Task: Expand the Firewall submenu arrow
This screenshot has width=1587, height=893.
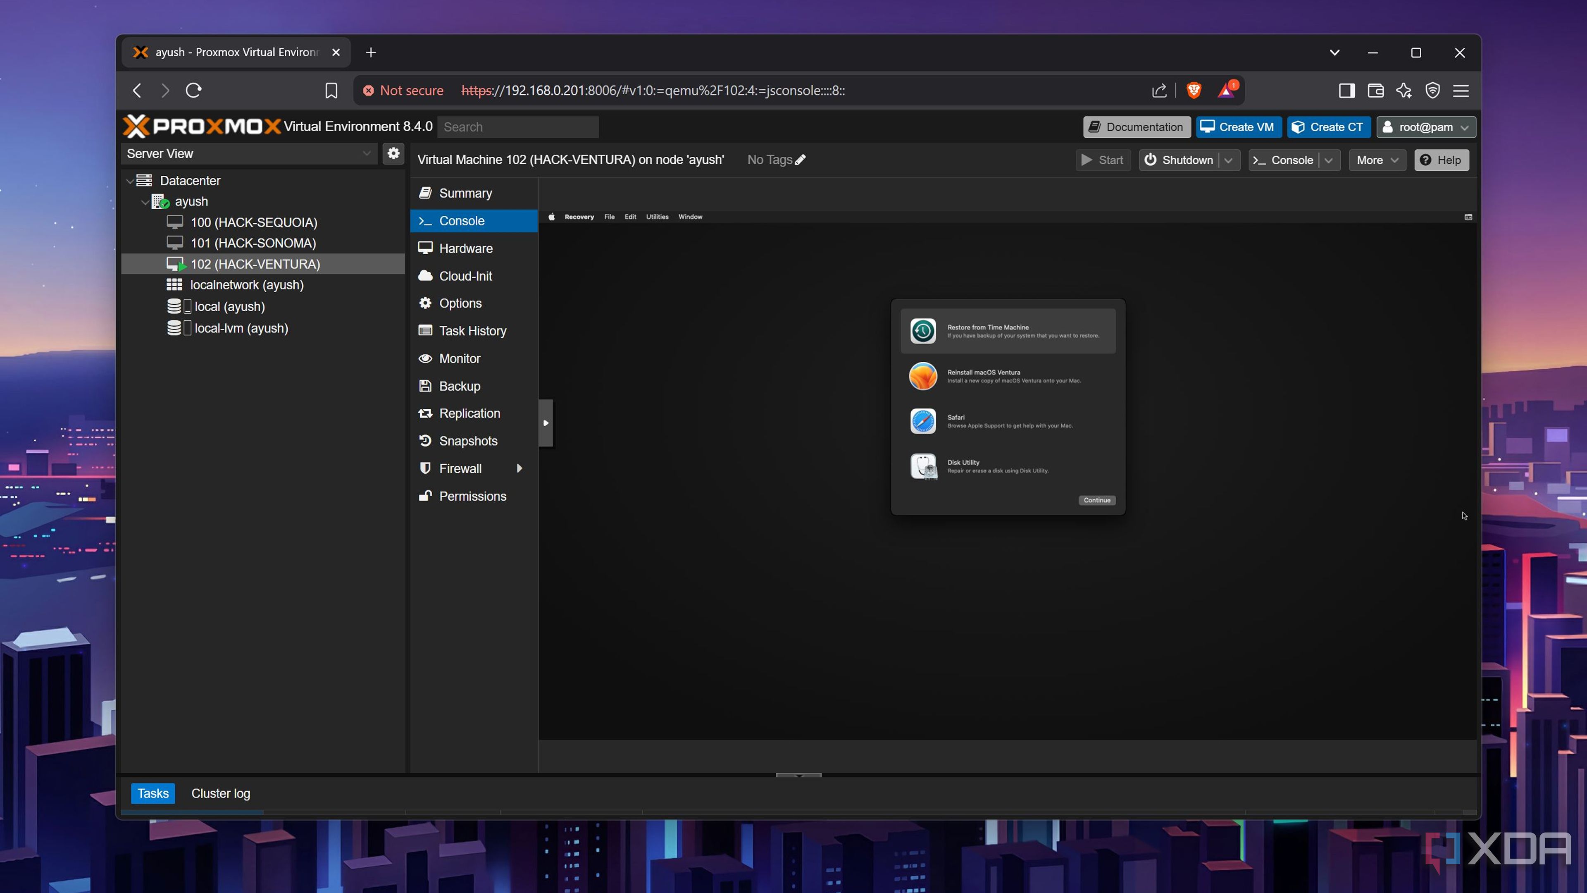Action: 519,468
